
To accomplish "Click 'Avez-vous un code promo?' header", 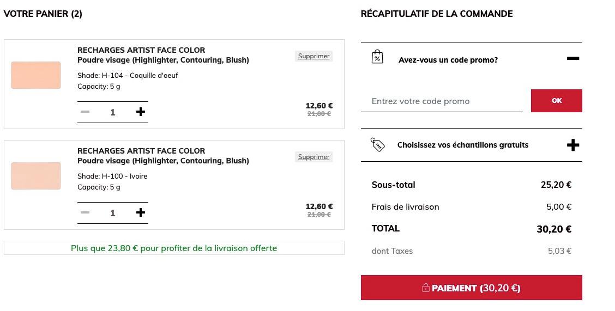I will 448,60.
